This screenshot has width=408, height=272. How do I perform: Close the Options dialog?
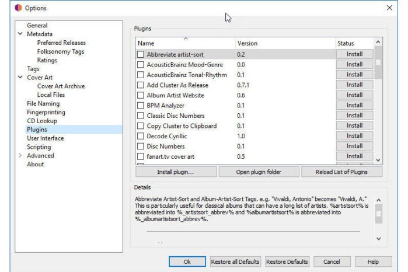(389, 8)
